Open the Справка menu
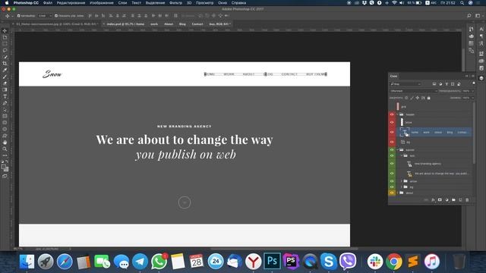 click(x=238, y=3)
